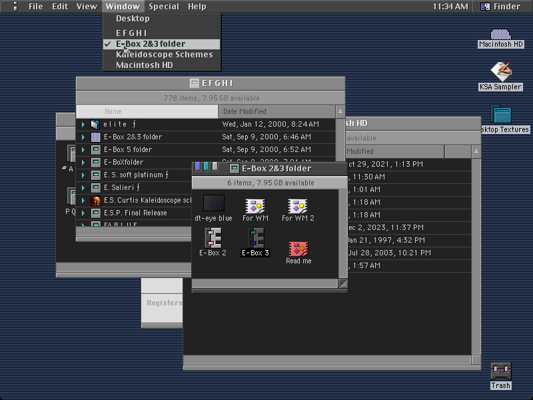The width and height of the screenshot is (533, 400).
Task: Click the E-Box 5 folder row icon
Action: pyautogui.click(x=95, y=149)
